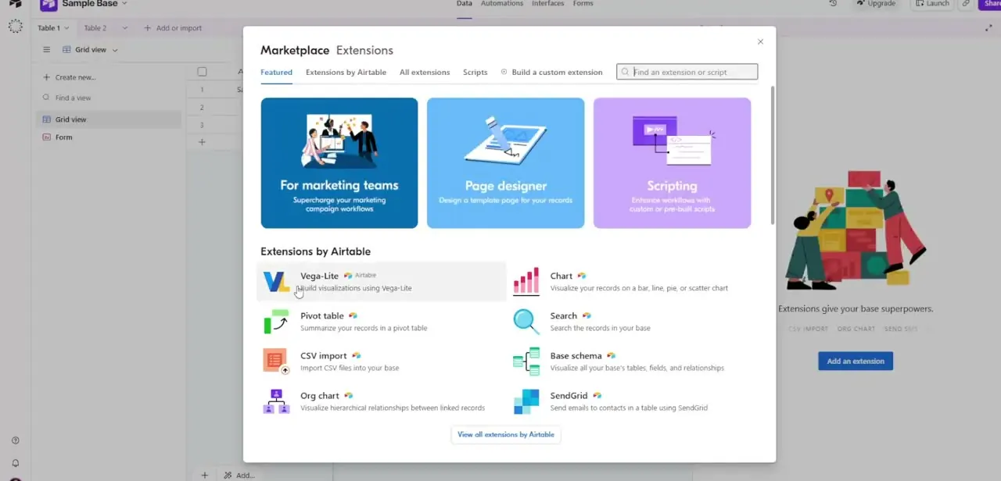Go to the Automations tab
1001x481 pixels.
point(502,4)
